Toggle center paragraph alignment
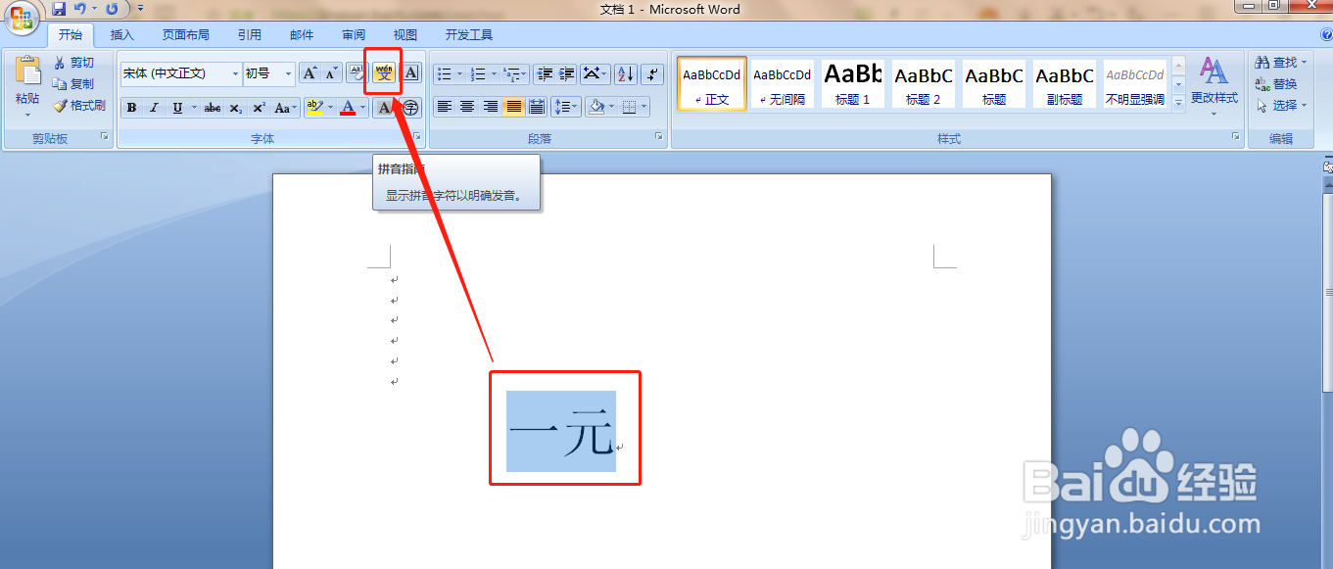 [x=468, y=107]
